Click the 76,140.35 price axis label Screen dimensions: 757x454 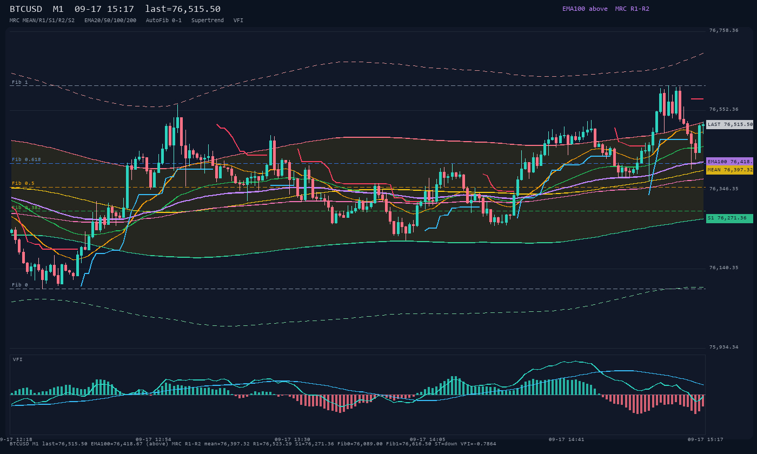[723, 268]
